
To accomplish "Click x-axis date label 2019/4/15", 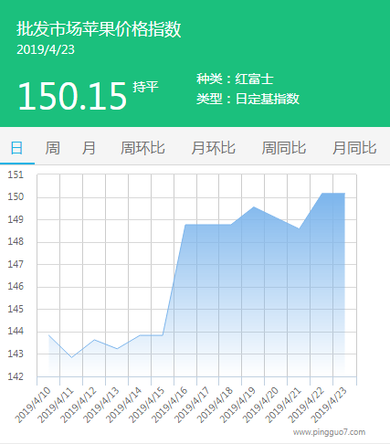I will point(147,405).
